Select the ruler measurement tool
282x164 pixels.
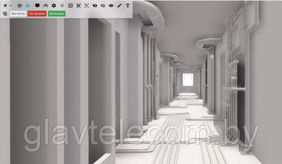click(119, 6)
